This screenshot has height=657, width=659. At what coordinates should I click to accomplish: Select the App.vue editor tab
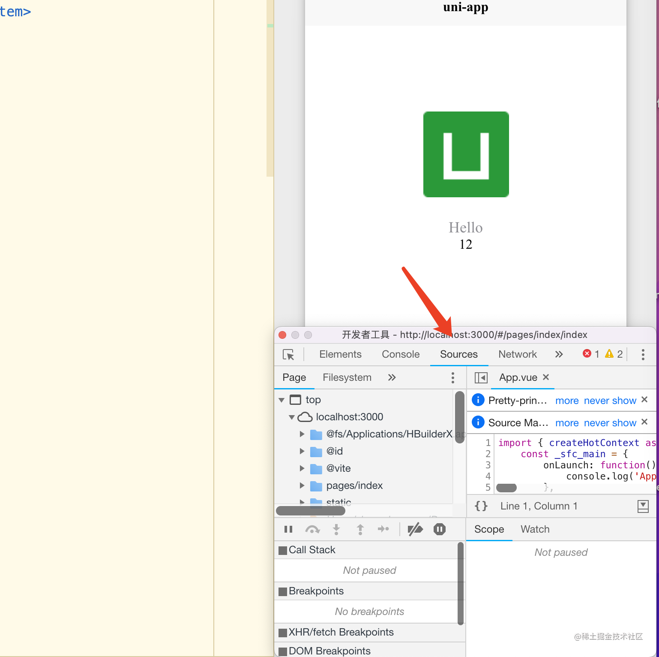(x=518, y=377)
